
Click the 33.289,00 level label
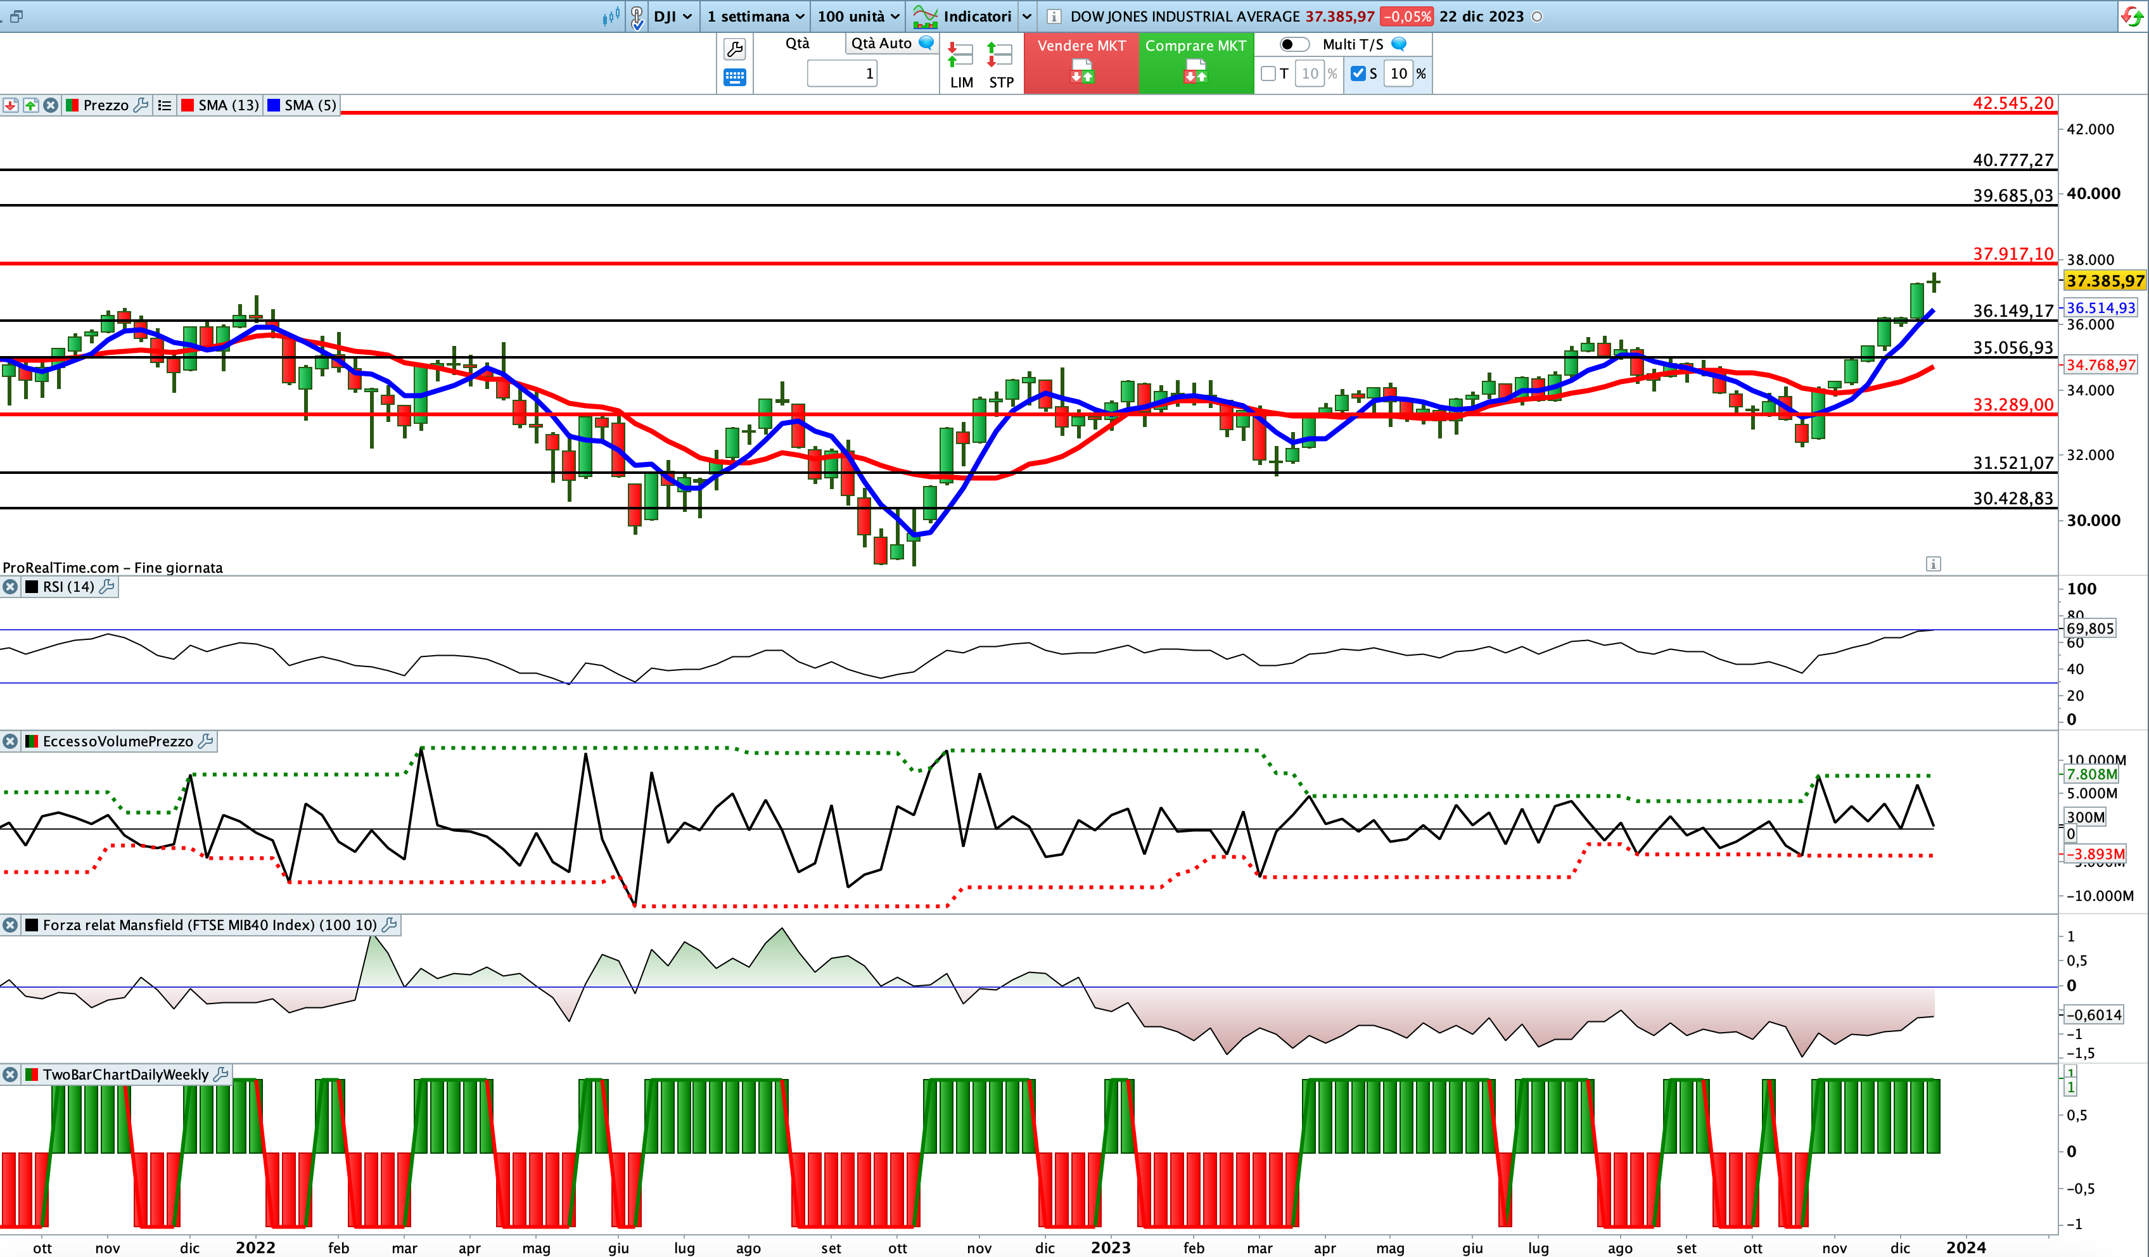[2013, 404]
